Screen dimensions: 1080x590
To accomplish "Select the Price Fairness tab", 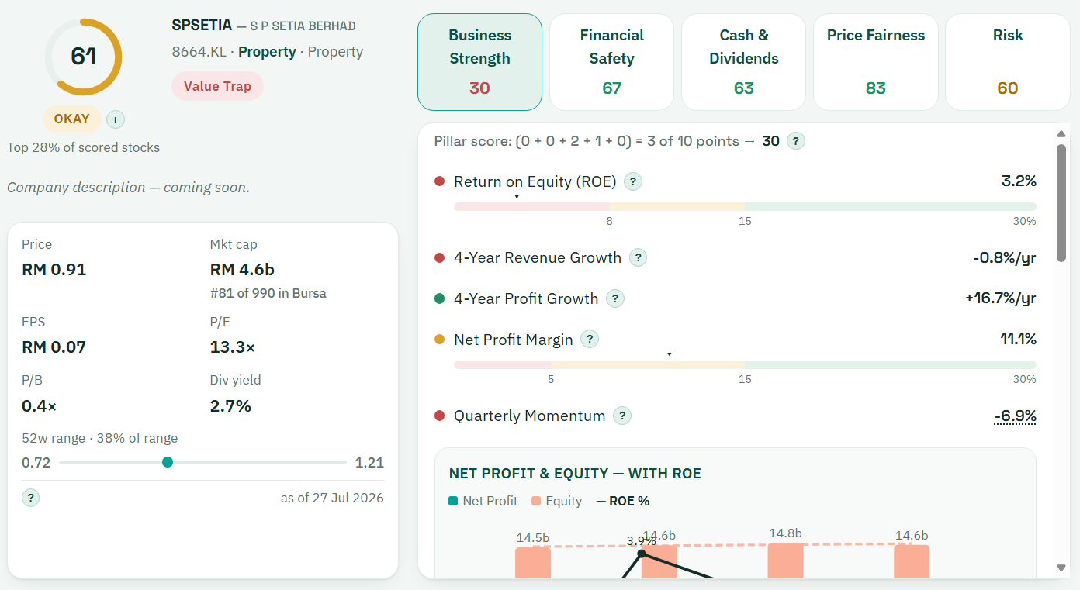I will 875,62.
